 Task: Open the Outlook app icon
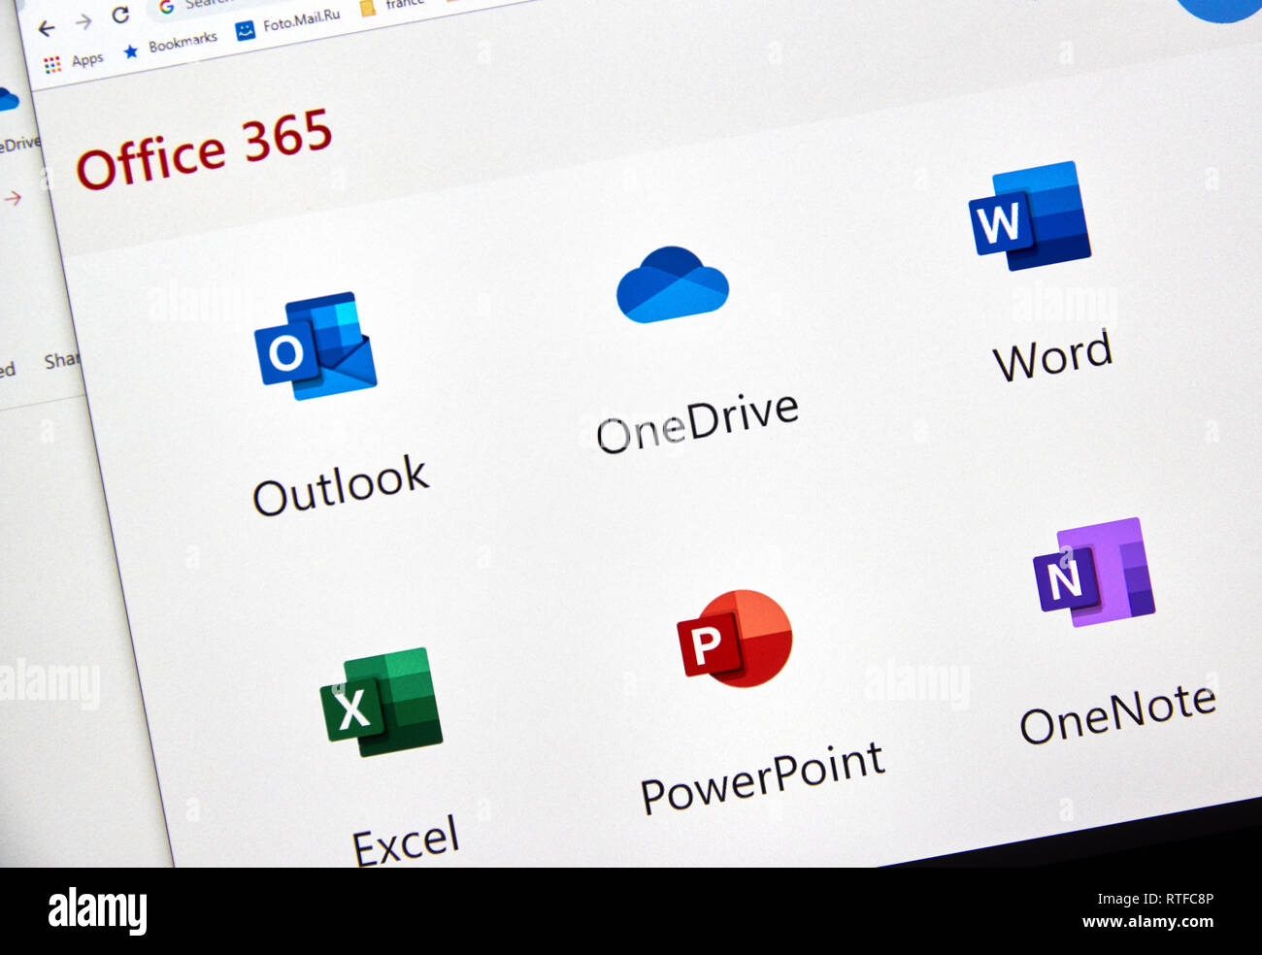[315, 346]
